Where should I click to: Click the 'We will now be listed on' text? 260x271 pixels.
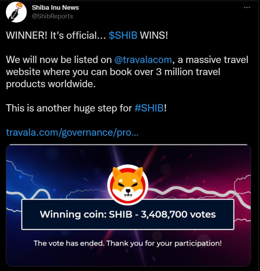[59, 60]
